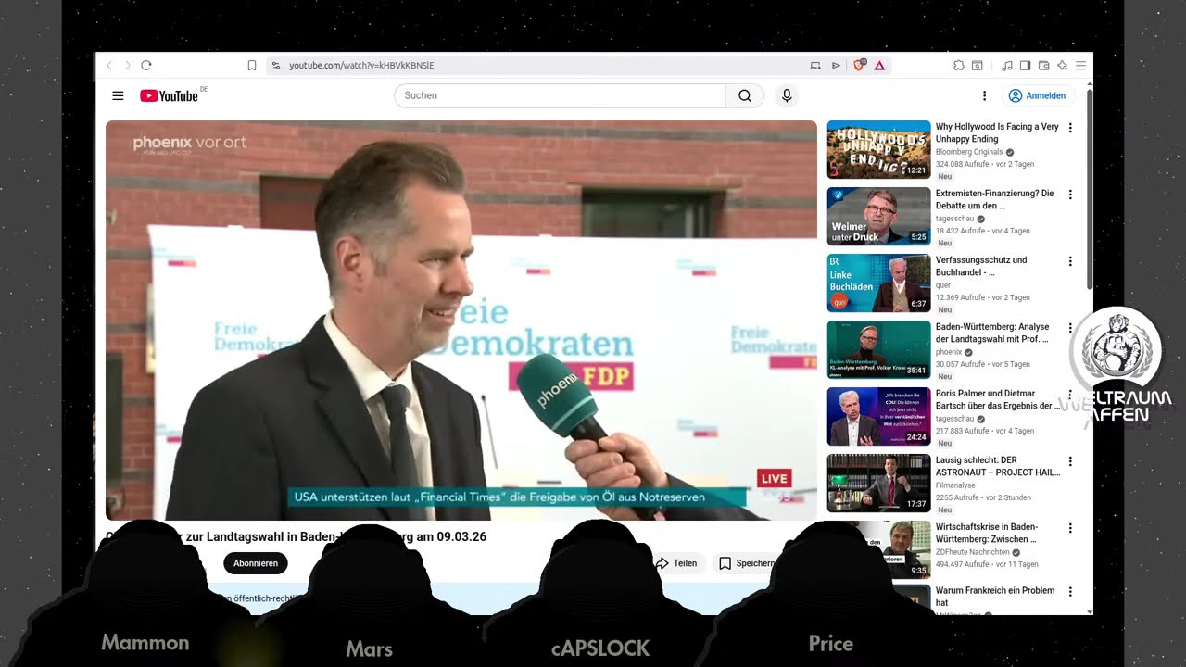
Task: Open the Leo AI sparkle icon
Action: (1063, 66)
